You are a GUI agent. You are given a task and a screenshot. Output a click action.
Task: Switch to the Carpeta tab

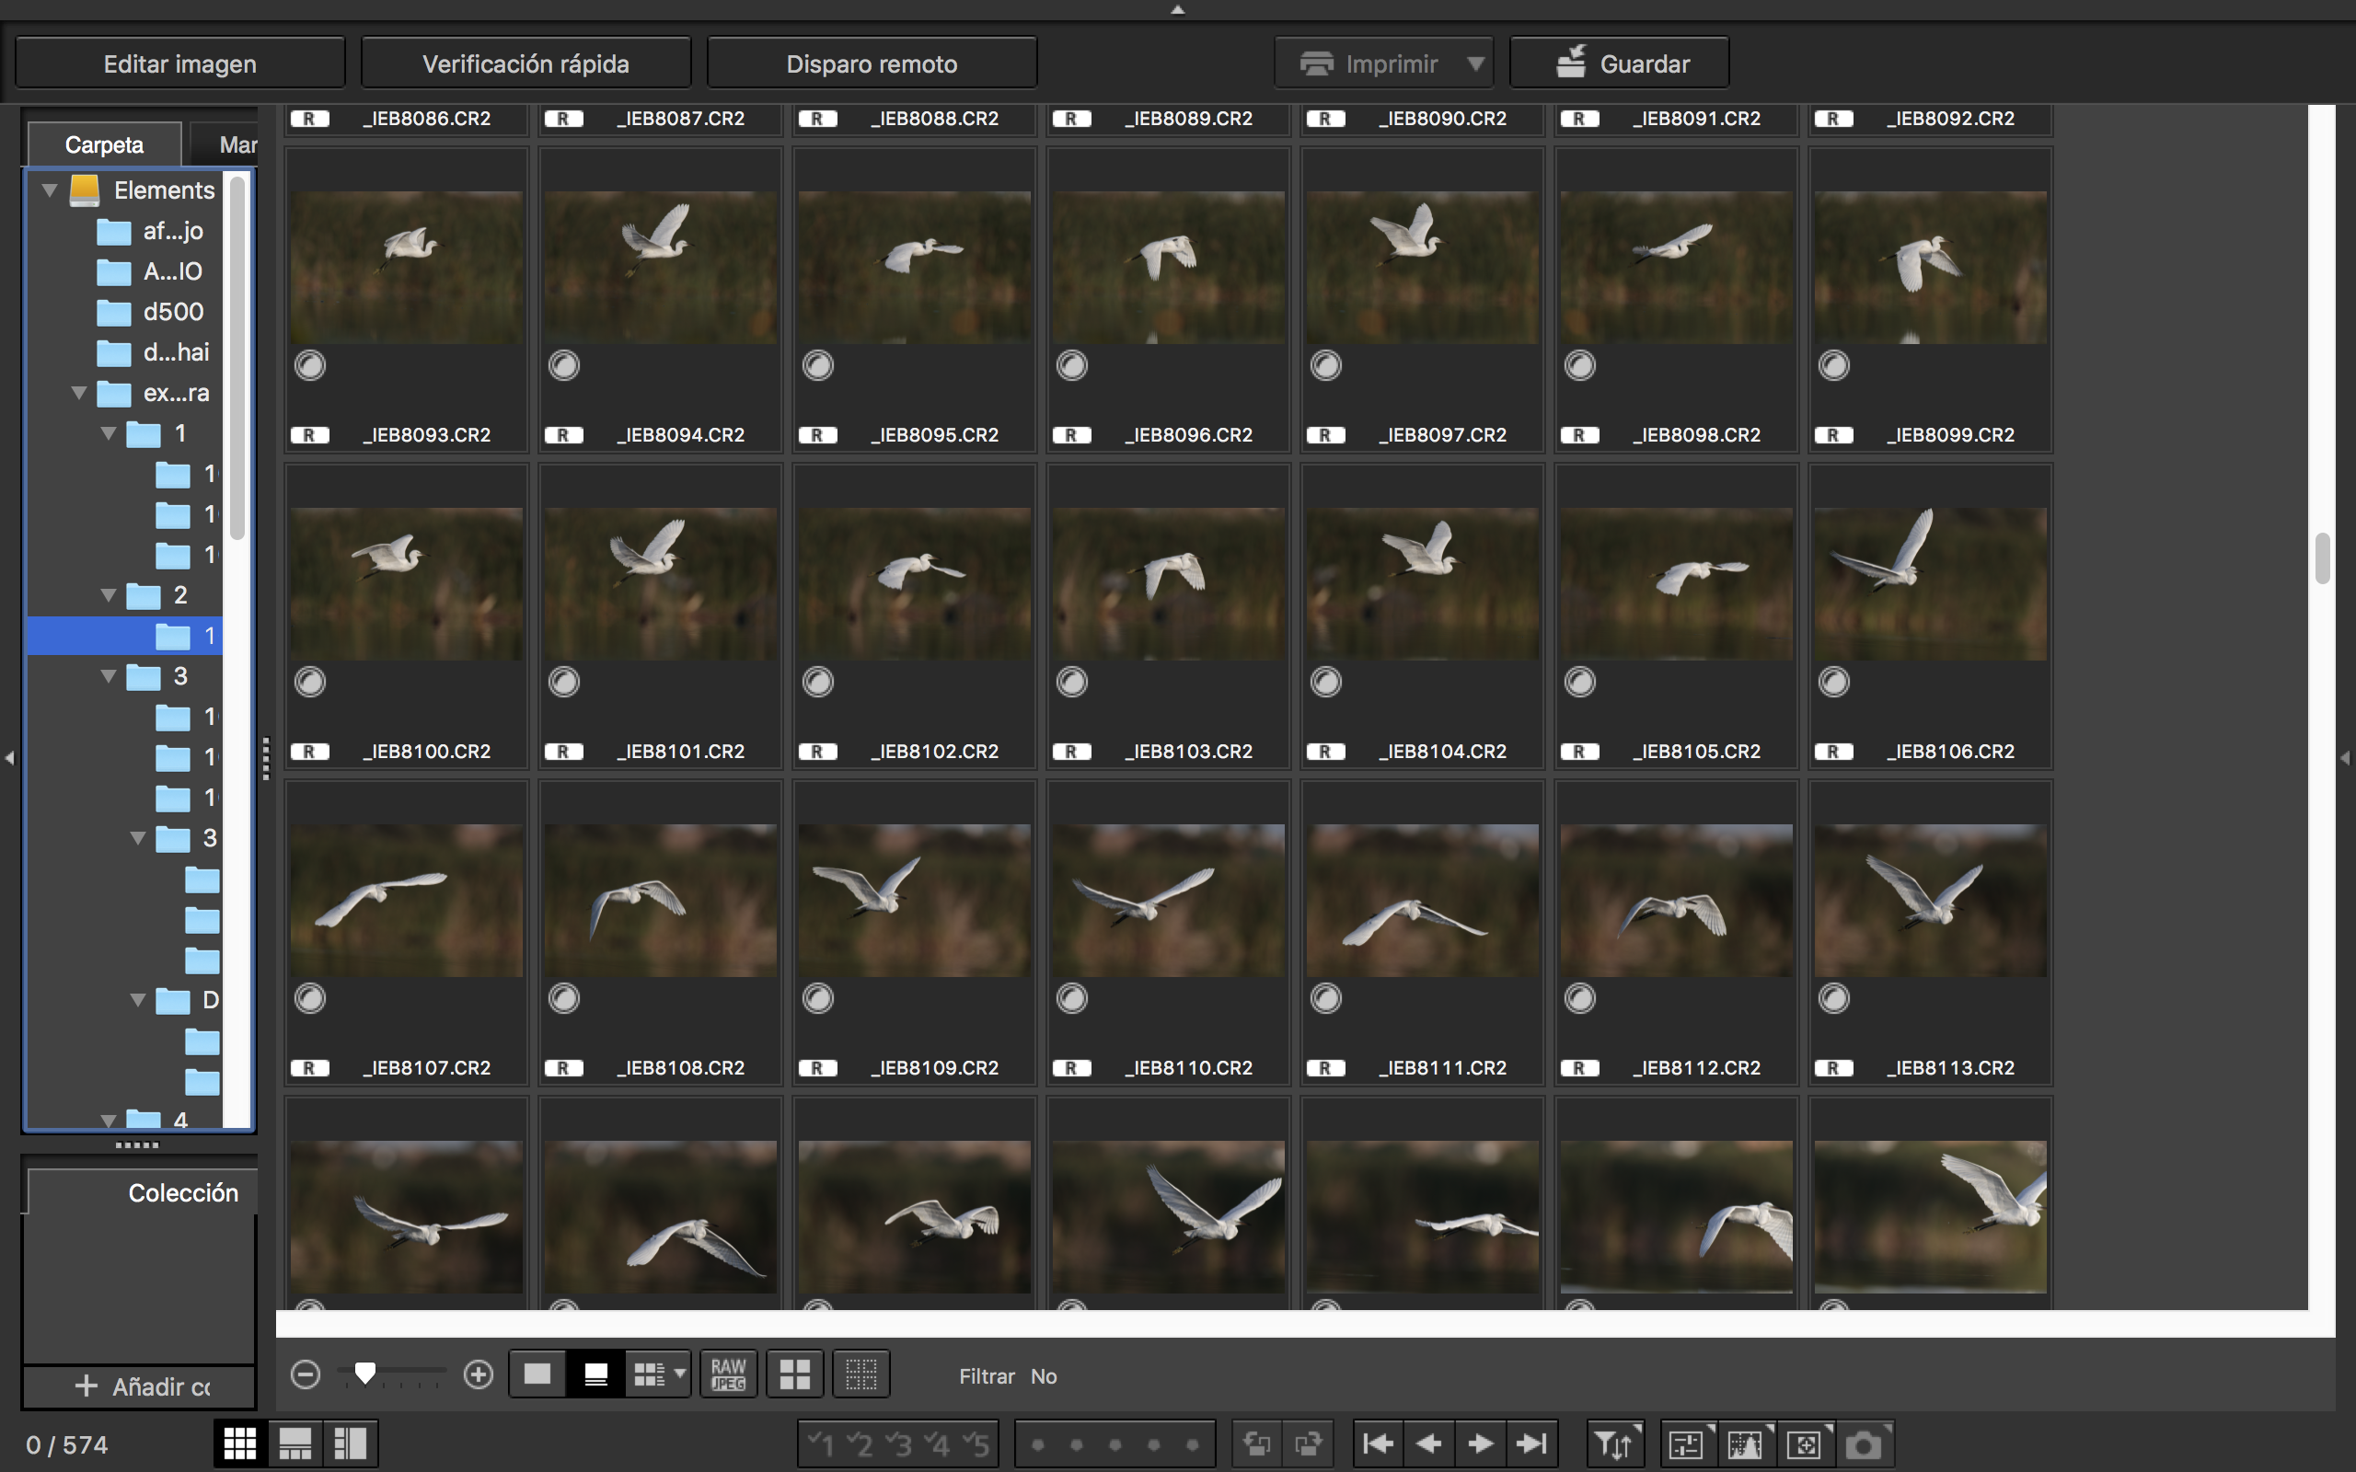pyautogui.click(x=104, y=145)
